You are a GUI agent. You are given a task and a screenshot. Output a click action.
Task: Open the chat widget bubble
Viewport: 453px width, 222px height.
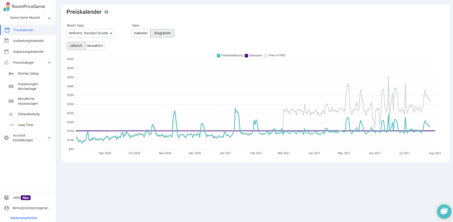pos(442,211)
